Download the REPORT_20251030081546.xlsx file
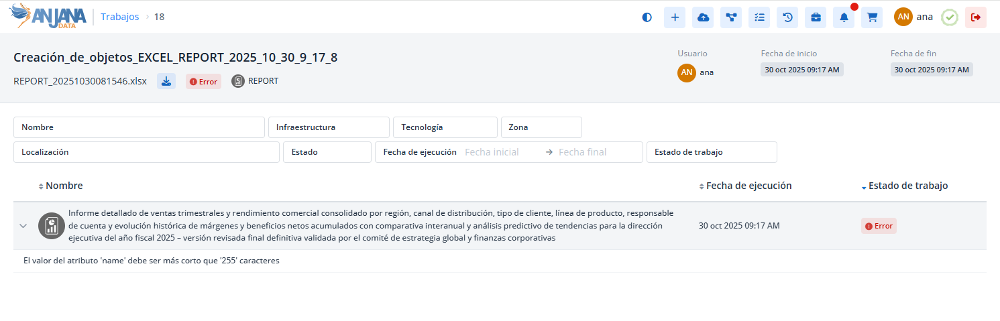1000x321 pixels. (166, 81)
